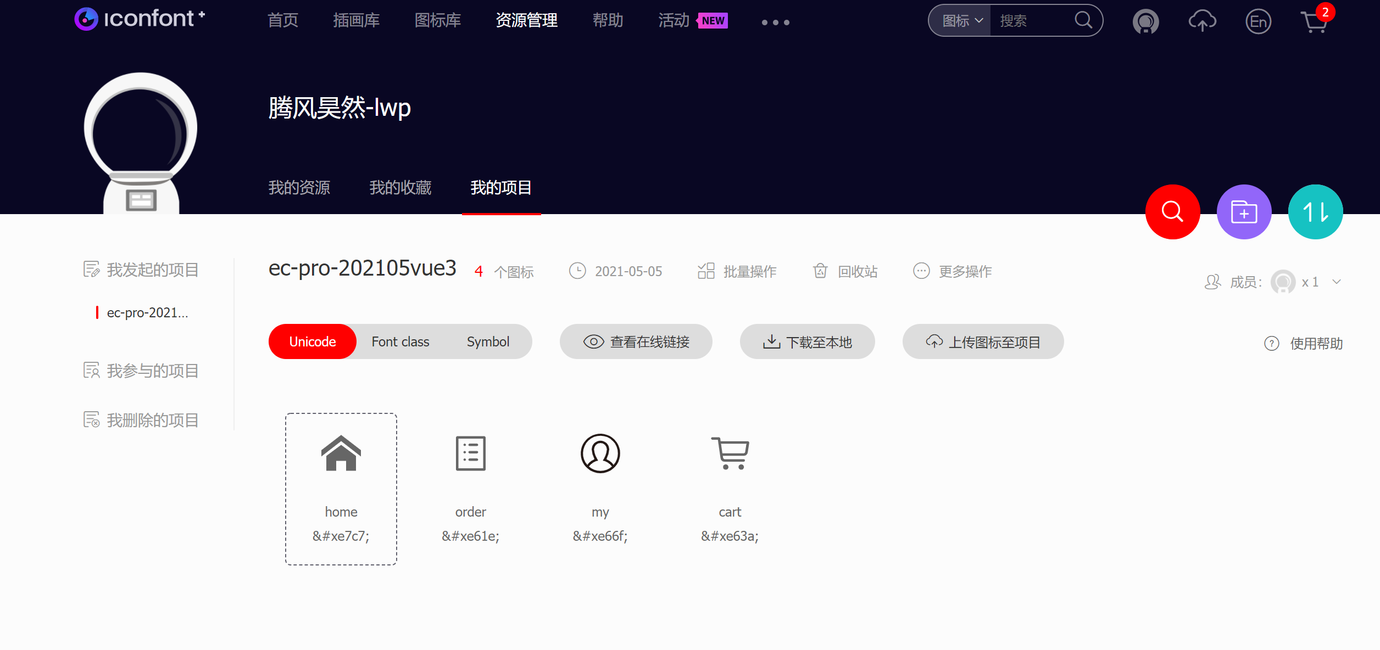Viewport: 1380px width, 650px height.
Task: Expand the members list chevron
Action: (1337, 282)
